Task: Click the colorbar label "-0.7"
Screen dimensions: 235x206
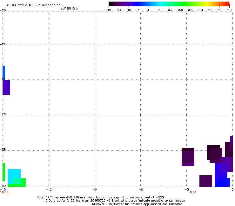Action: [x=169, y=10]
